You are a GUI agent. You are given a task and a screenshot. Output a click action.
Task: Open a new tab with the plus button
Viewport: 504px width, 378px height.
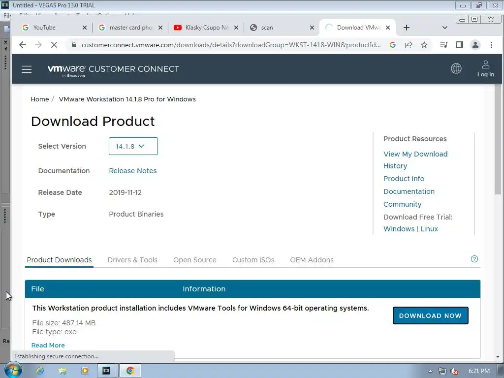406,28
